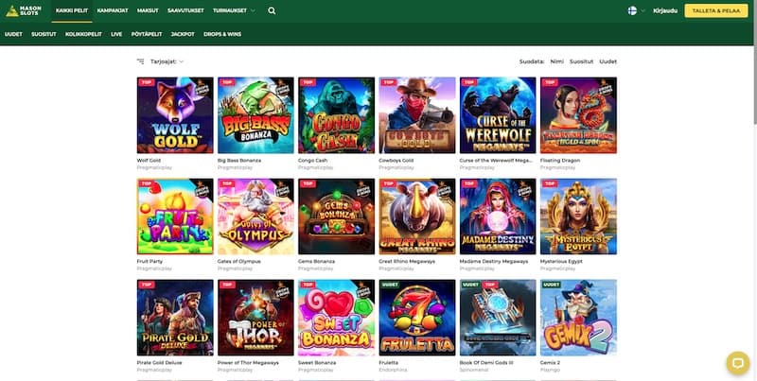Open the search magnifier icon

272,10
